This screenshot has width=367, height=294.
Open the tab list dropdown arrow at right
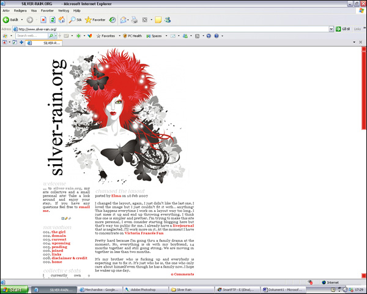click(x=354, y=42)
